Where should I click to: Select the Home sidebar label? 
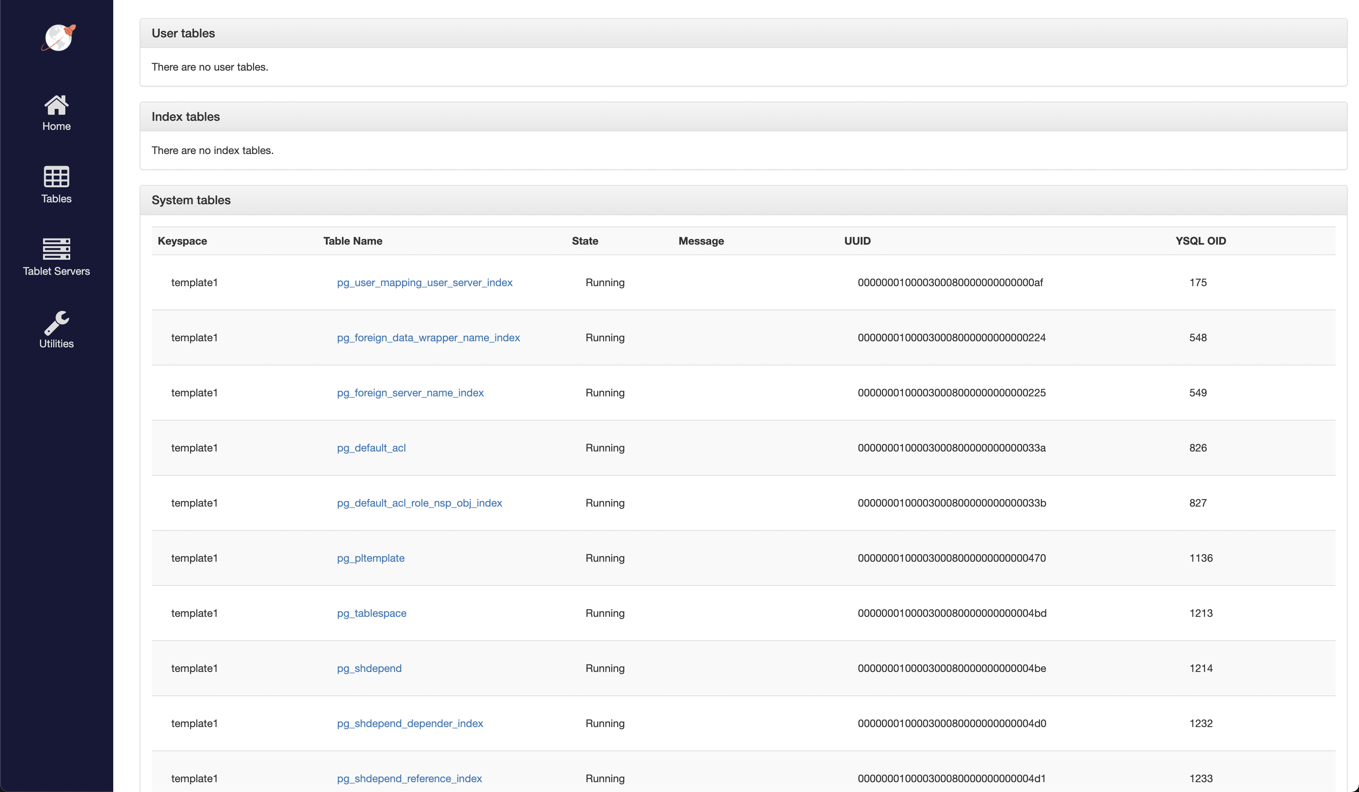pyautogui.click(x=56, y=126)
